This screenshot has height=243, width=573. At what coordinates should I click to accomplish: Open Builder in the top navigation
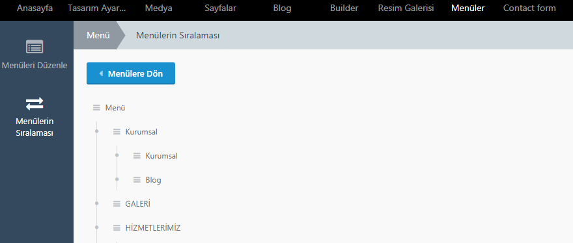(x=344, y=8)
